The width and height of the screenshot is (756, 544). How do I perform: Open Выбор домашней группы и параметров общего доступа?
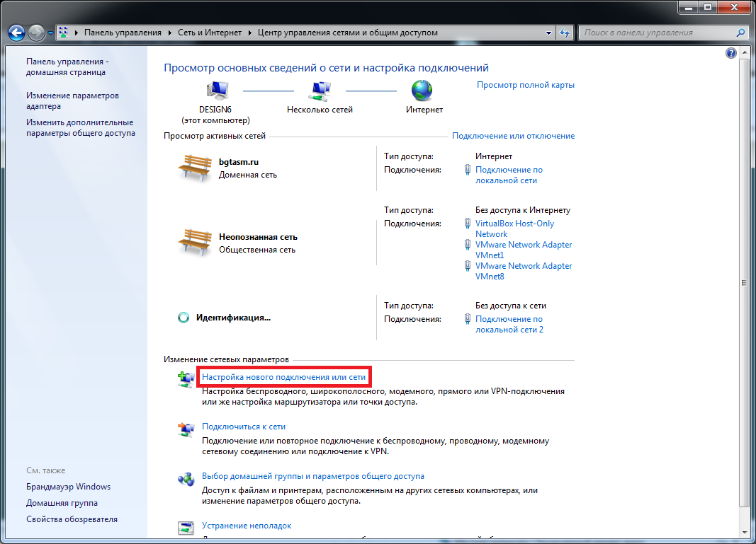(313, 476)
